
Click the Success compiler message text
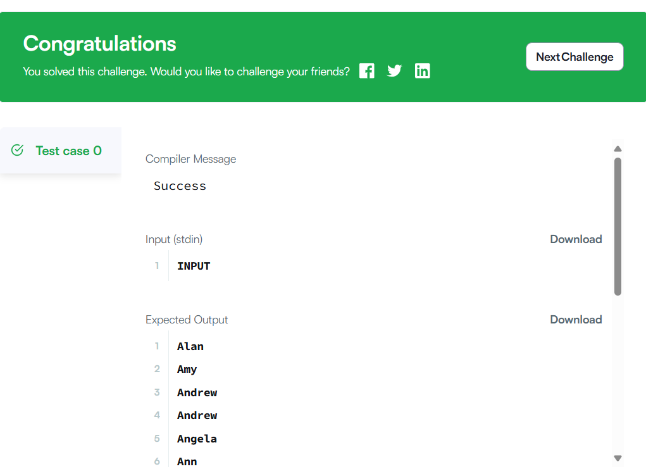(x=180, y=186)
